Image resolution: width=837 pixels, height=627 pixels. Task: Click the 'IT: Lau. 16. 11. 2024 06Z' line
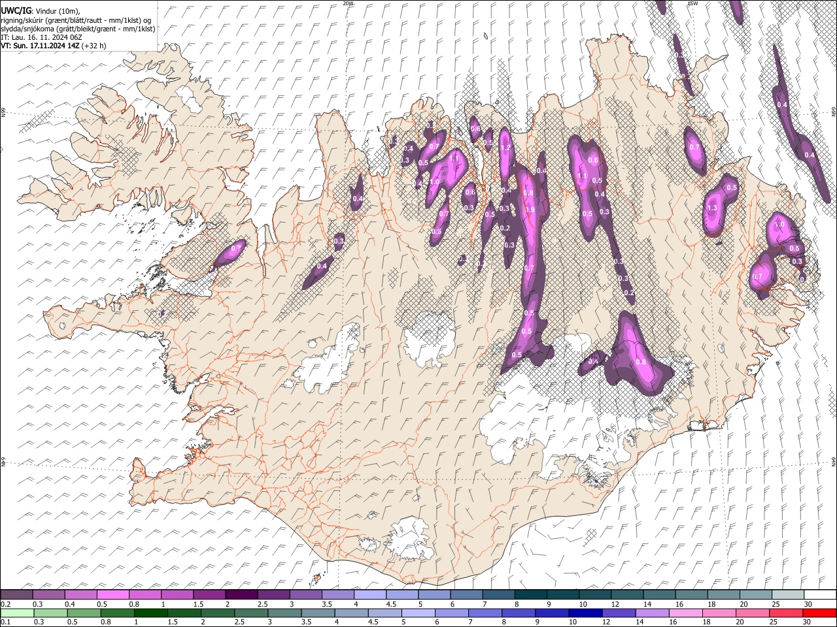pos(41,37)
